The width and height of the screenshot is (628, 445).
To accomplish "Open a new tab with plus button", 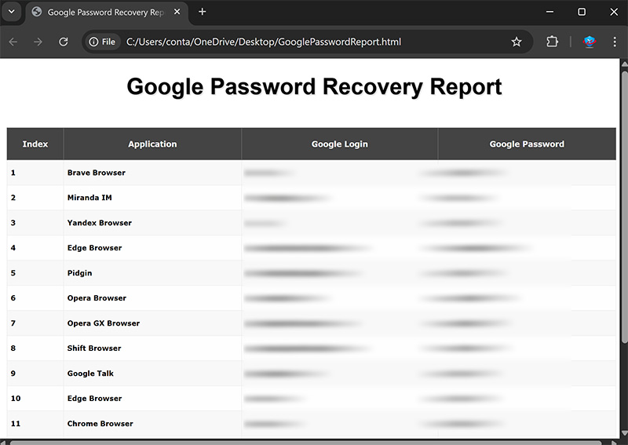I will 203,12.
